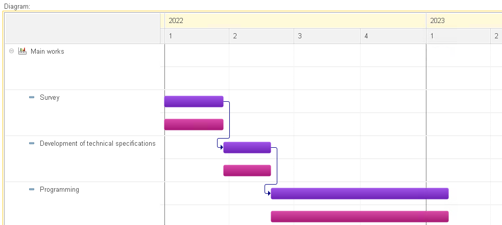Click the pink Development of technical specifications bar
The image size is (502, 225).
(247, 170)
